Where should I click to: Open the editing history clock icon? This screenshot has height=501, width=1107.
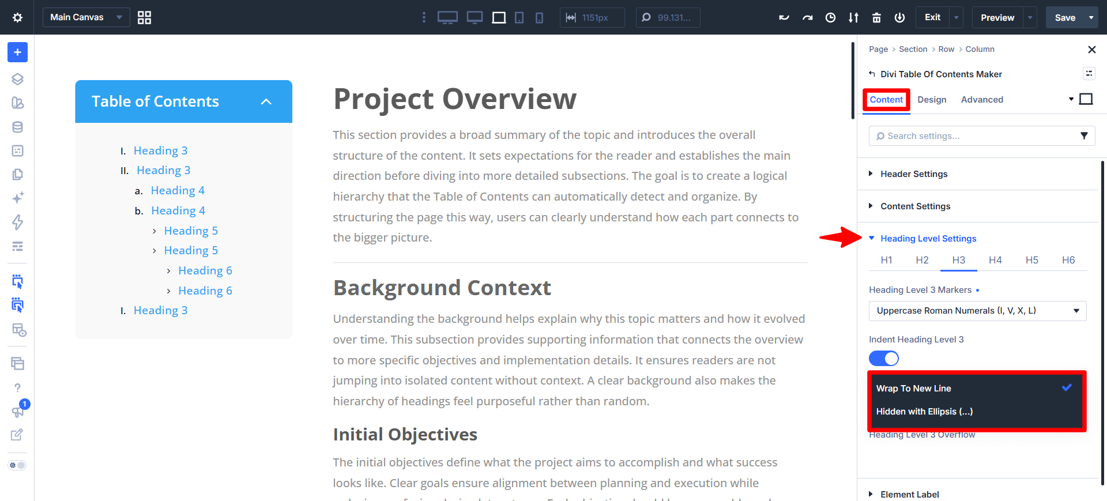pyautogui.click(x=830, y=18)
